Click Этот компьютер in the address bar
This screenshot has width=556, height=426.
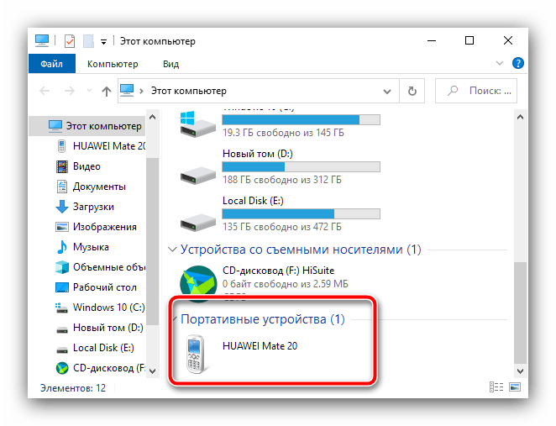point(189,91)
